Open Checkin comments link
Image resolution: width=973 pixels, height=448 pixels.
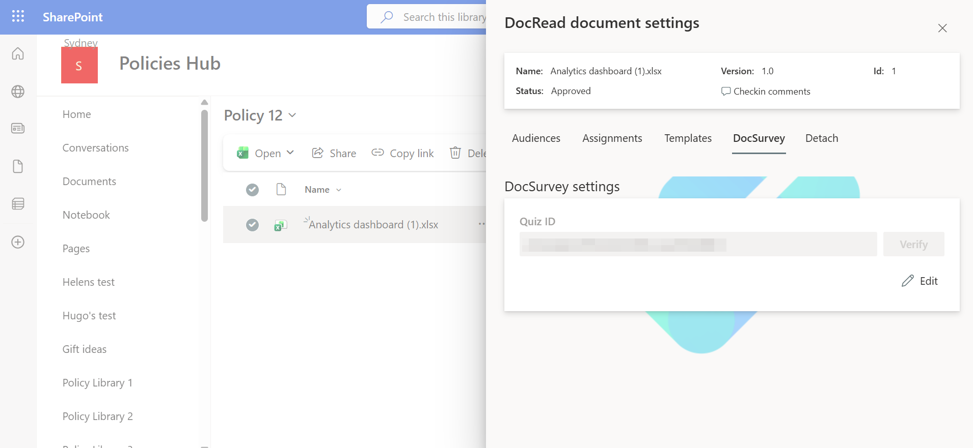pyautogui.click(x=766, y=92)
